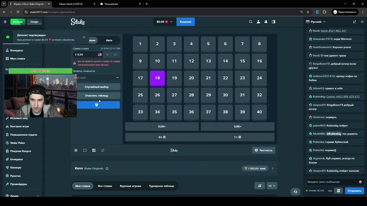Select Keno number 8
The height and width of the screenshot is (206, 367).
259,44
